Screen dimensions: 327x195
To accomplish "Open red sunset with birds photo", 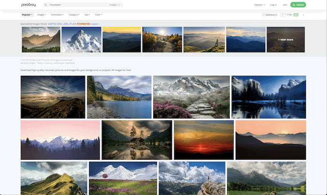I will click(204, 140).
